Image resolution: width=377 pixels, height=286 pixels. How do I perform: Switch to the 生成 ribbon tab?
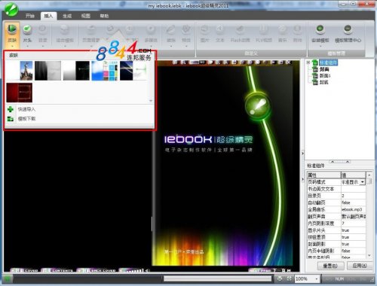click(x=67, y=16)
